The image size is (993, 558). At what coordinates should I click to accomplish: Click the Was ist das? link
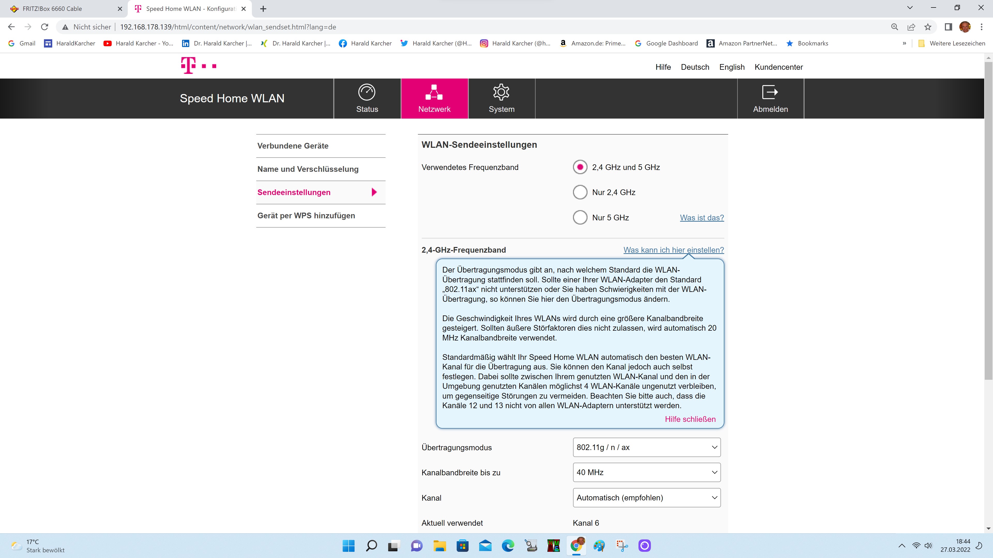pos(702,218)
